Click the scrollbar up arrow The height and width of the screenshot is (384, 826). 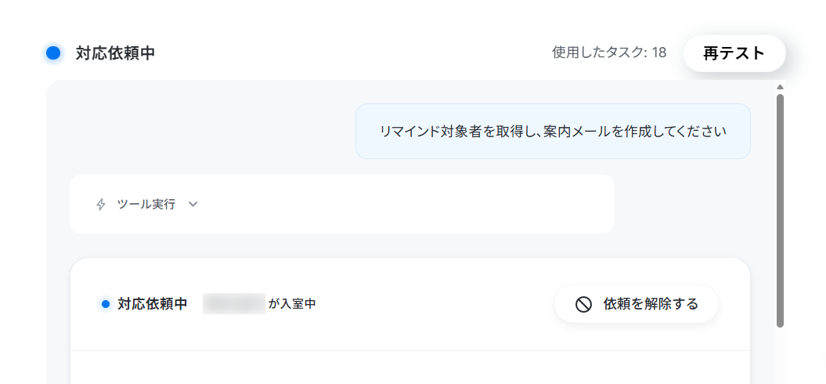tap(780, 87)
